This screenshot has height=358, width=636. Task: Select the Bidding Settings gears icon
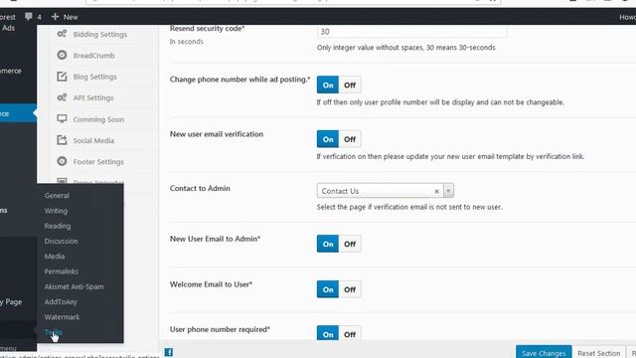click(62, 34)
